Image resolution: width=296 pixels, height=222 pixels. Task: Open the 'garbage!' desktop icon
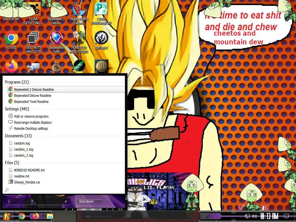pyautogui.click(x=101, y=40)
